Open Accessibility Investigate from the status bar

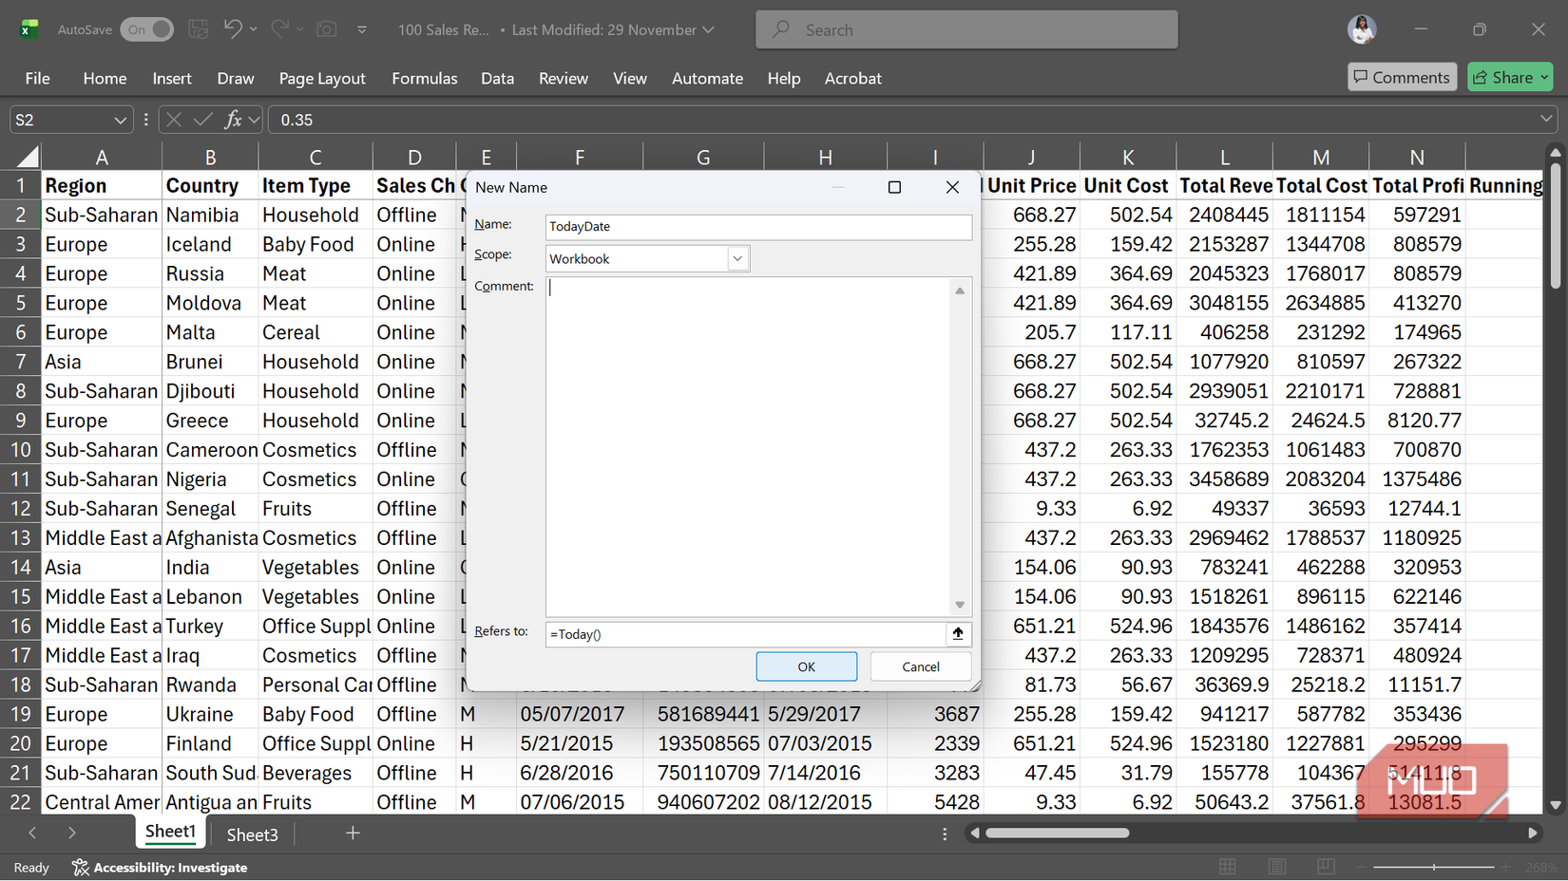coord(160,867)
